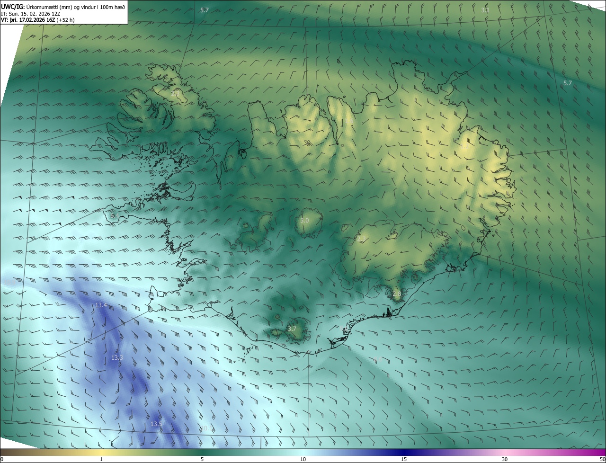Click the 3.7 value label on the map

[x=292, y=329]
